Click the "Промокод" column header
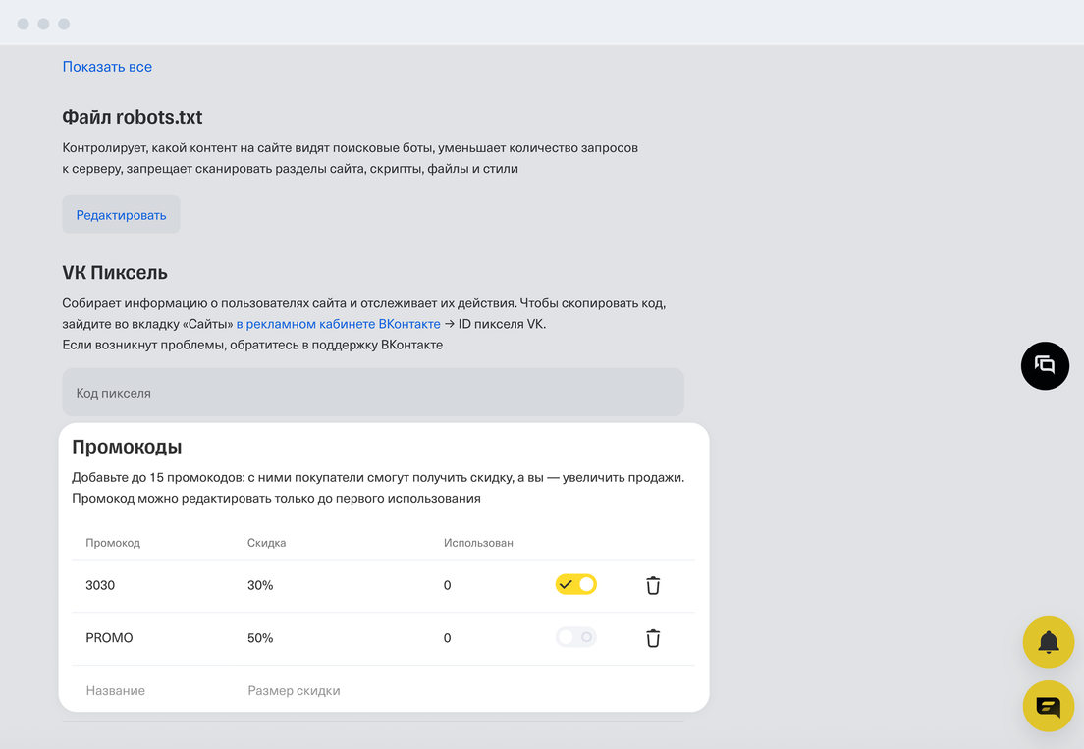Image resolution: width=1084 pixels, height=749 pixels. tap(113, 543)
